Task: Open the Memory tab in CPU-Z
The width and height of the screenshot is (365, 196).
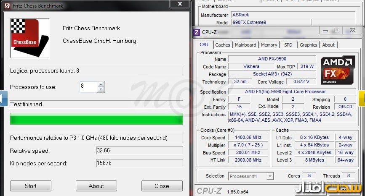Action: pos(269,45)
